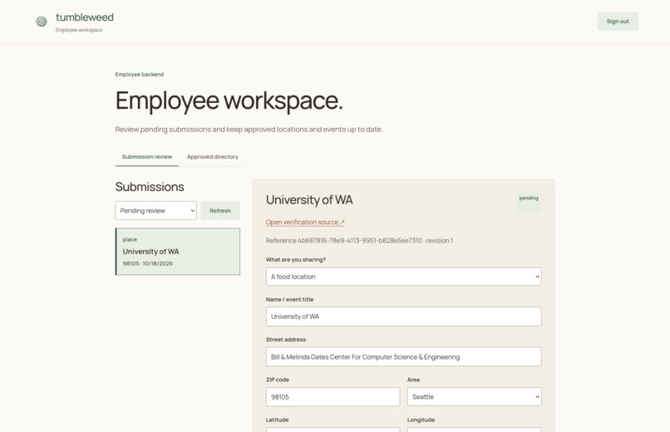Screen dimensions: 670x432
Task: Refresh the submissions list
Action: pyautogui.click(x=220, y=210)
